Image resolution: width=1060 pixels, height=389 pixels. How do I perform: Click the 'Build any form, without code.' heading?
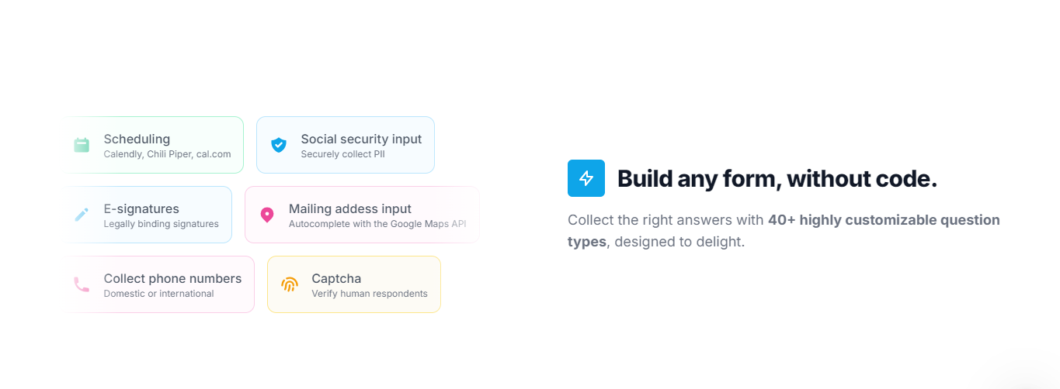777,179
